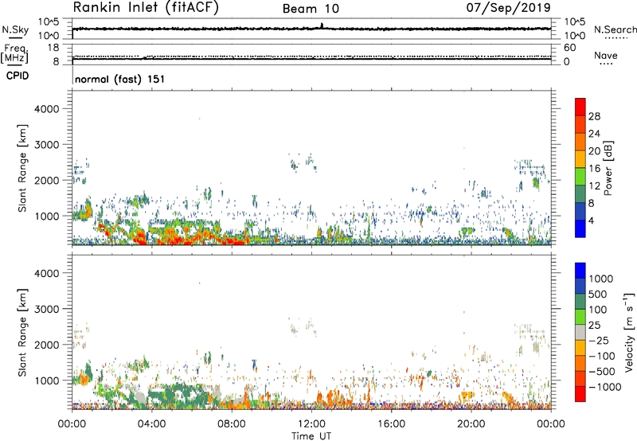Click the "-1000" value on Velocity color bar

coord(605,387)
